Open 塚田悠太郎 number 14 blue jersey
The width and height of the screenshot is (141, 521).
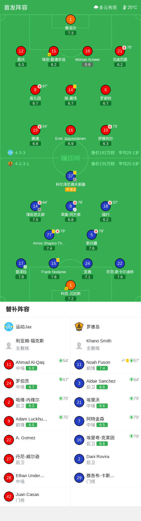pyautogui.click(x=35, y=206)
